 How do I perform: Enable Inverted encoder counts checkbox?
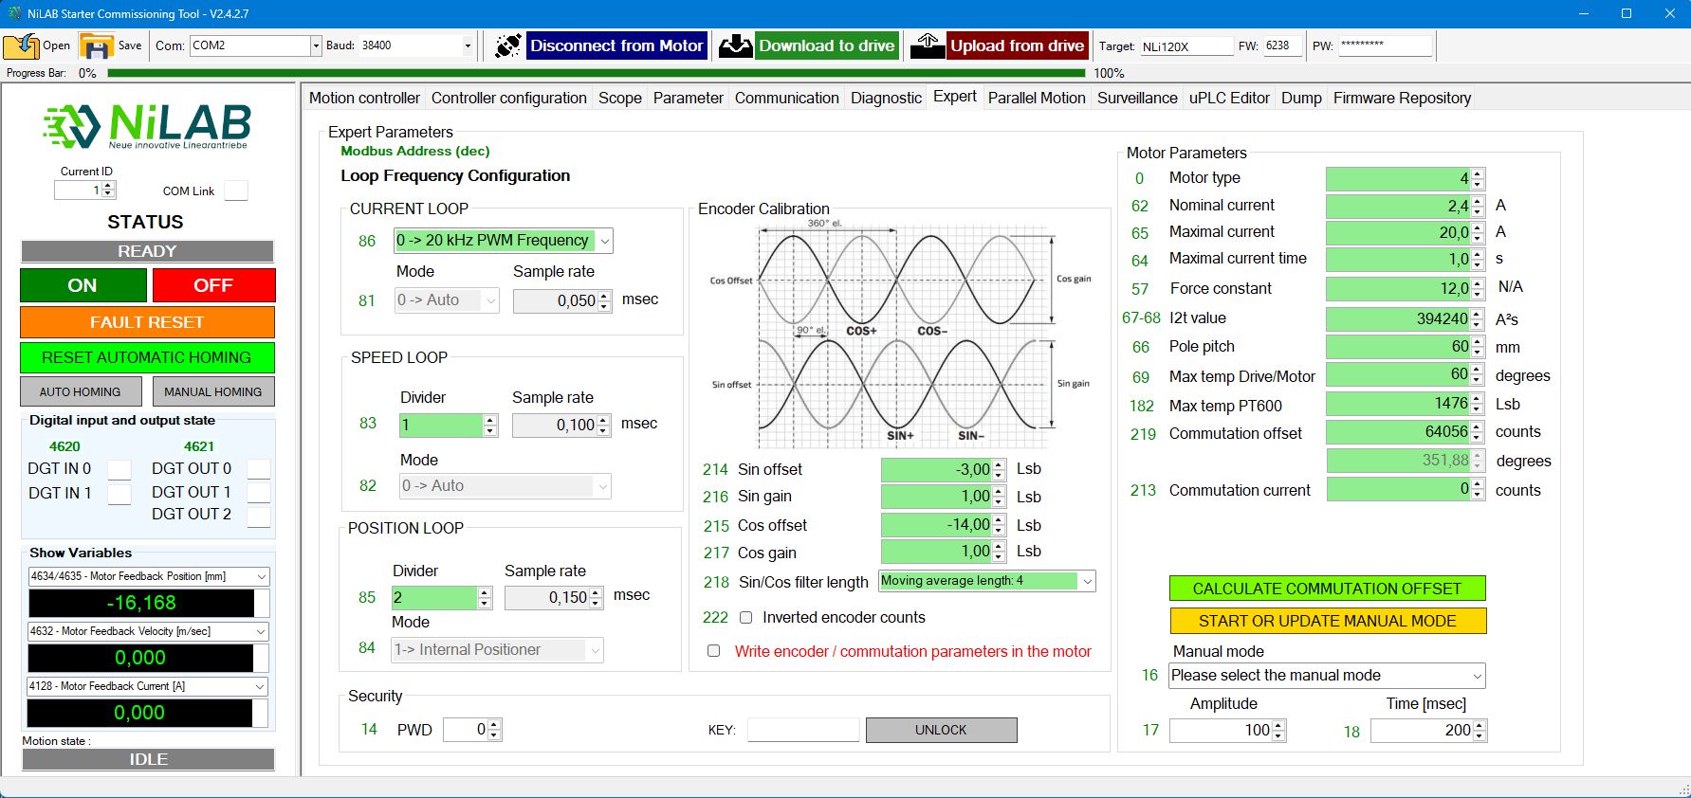click(745, 618)
